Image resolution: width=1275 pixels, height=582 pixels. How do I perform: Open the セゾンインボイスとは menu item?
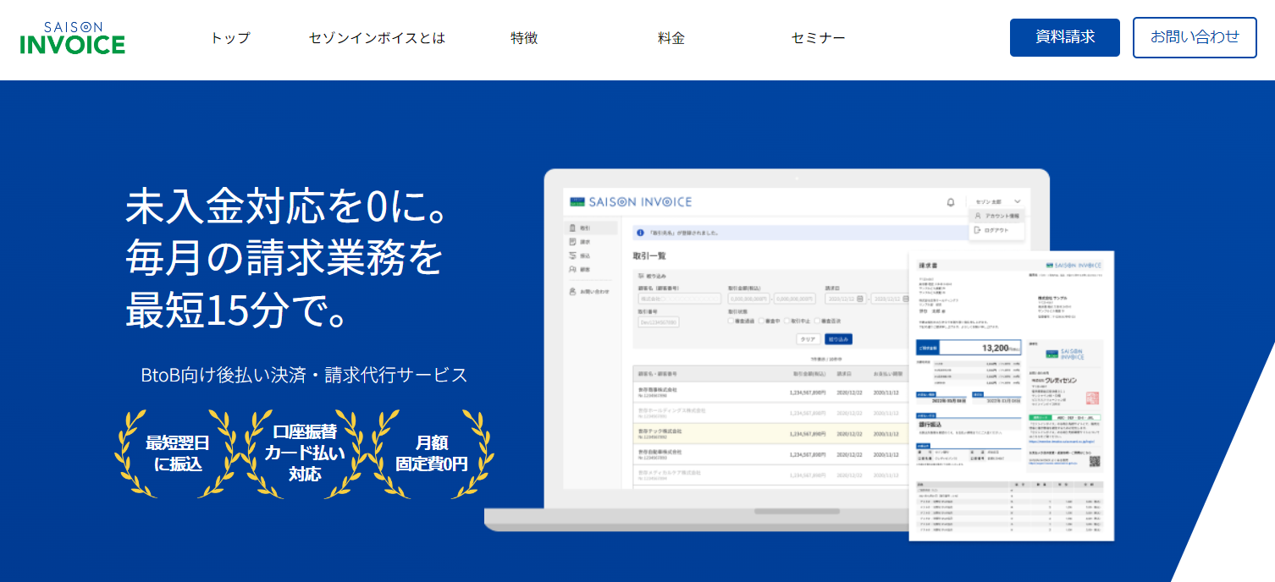(377, 38)
